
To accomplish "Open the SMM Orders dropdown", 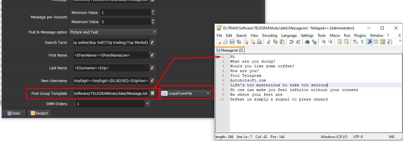I will [x=113, y=104].
